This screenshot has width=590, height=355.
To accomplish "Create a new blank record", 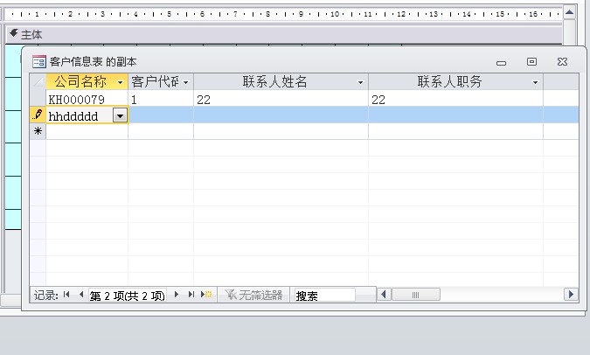I will [x=206, y=296].
